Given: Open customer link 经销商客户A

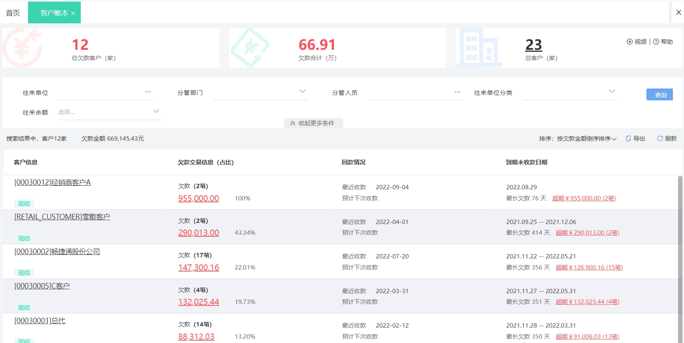Looking at the screenshot, I should coord(53,183).
